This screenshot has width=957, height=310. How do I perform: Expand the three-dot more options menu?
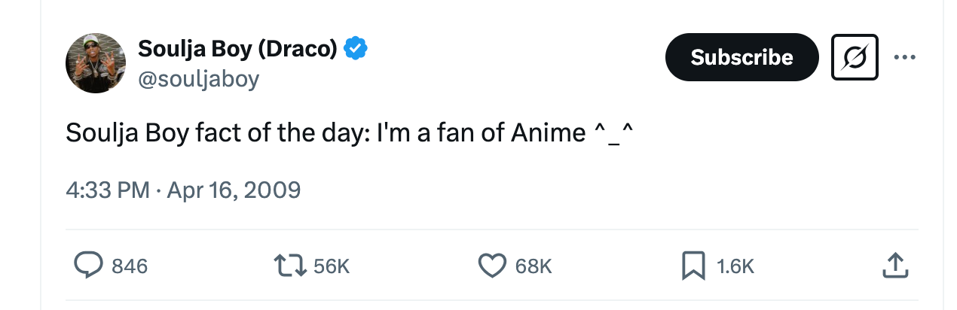[904, 57]
